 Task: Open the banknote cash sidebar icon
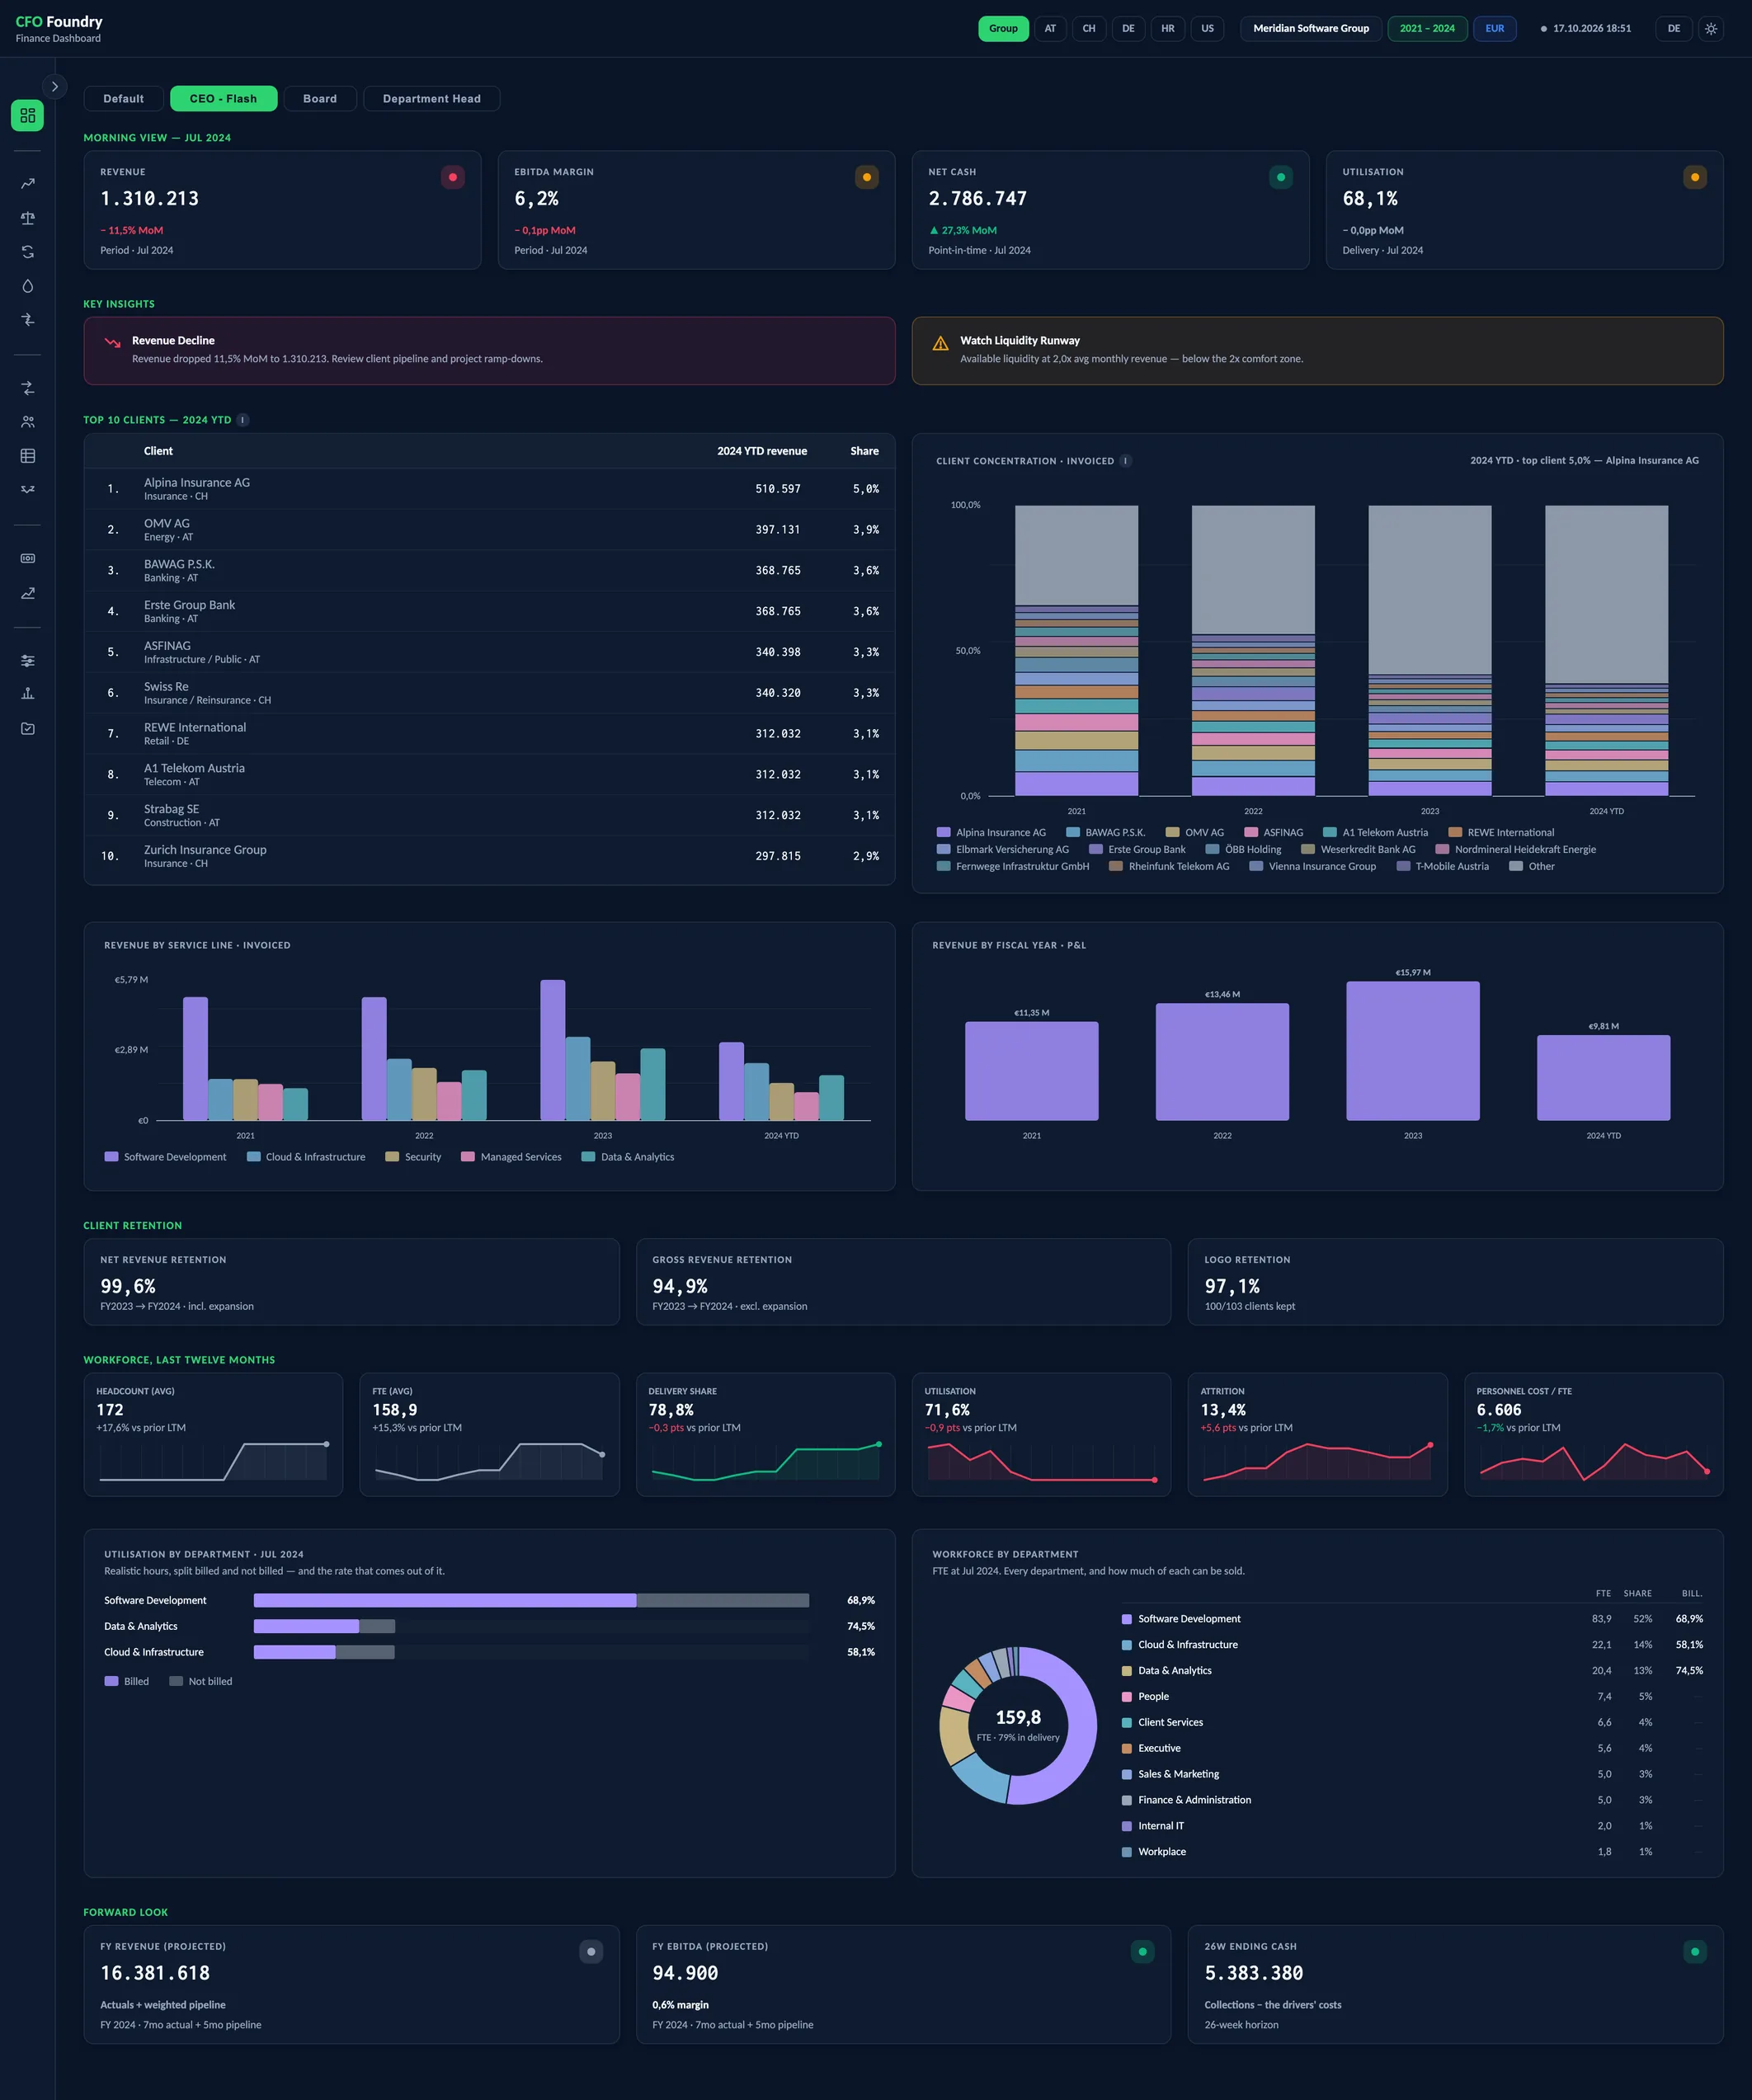27,558
